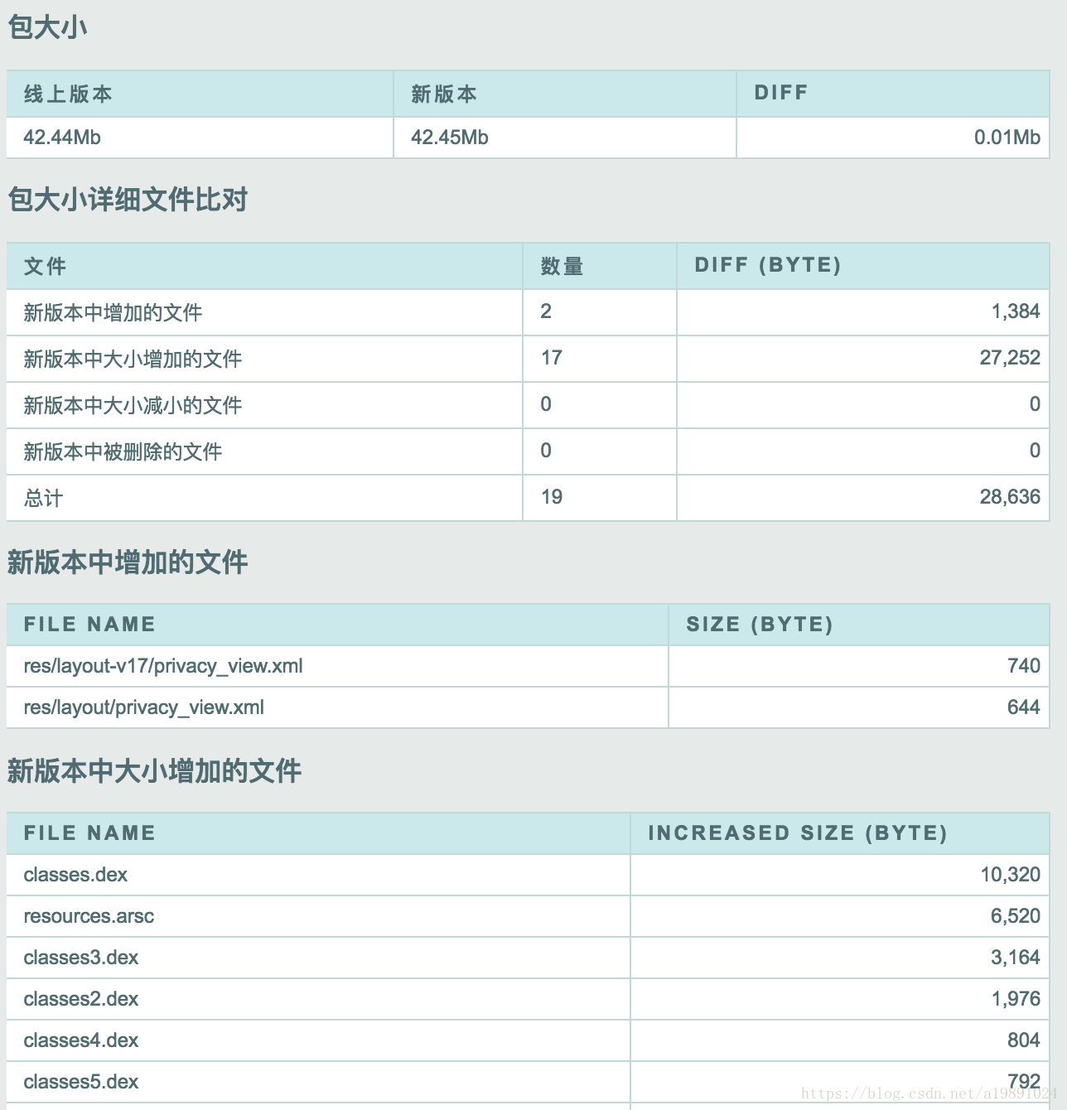Click the 740 size value
Viewport: 1067px width, 1110px height.
[1024, 666]
